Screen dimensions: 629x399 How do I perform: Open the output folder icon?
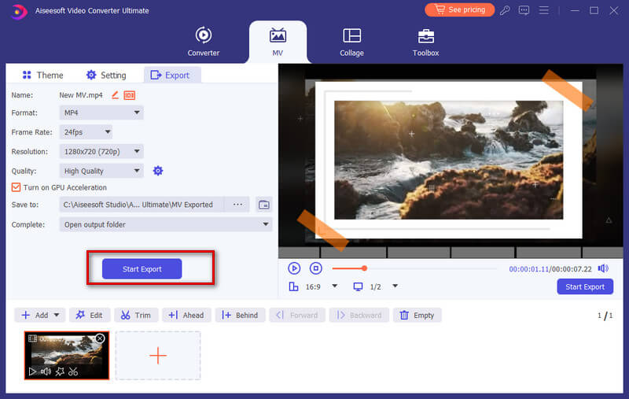click(x=264, y=205)
